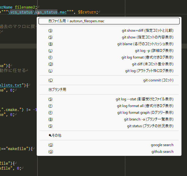Choose git show+diff (指定コミットと比較)
The width and height of the screenshot is (187, 176).
click(109, 31)
